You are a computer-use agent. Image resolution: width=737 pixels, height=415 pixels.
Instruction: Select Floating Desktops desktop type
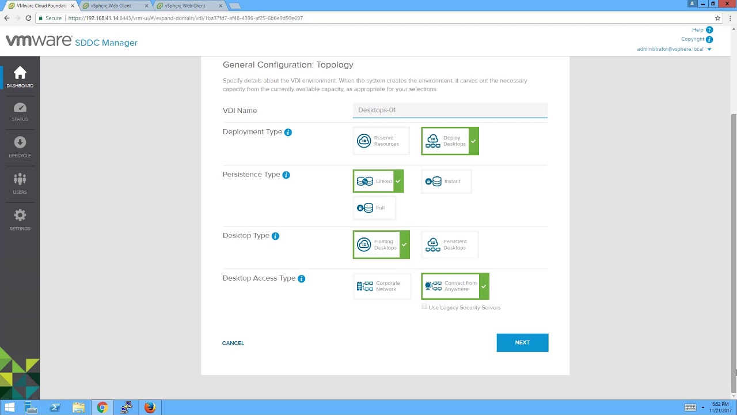coord(381,244)
